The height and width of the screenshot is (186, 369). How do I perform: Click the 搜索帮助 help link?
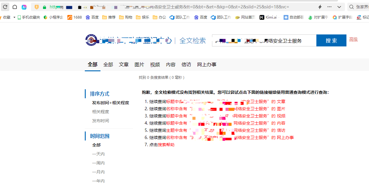click(x=166, y=145)
